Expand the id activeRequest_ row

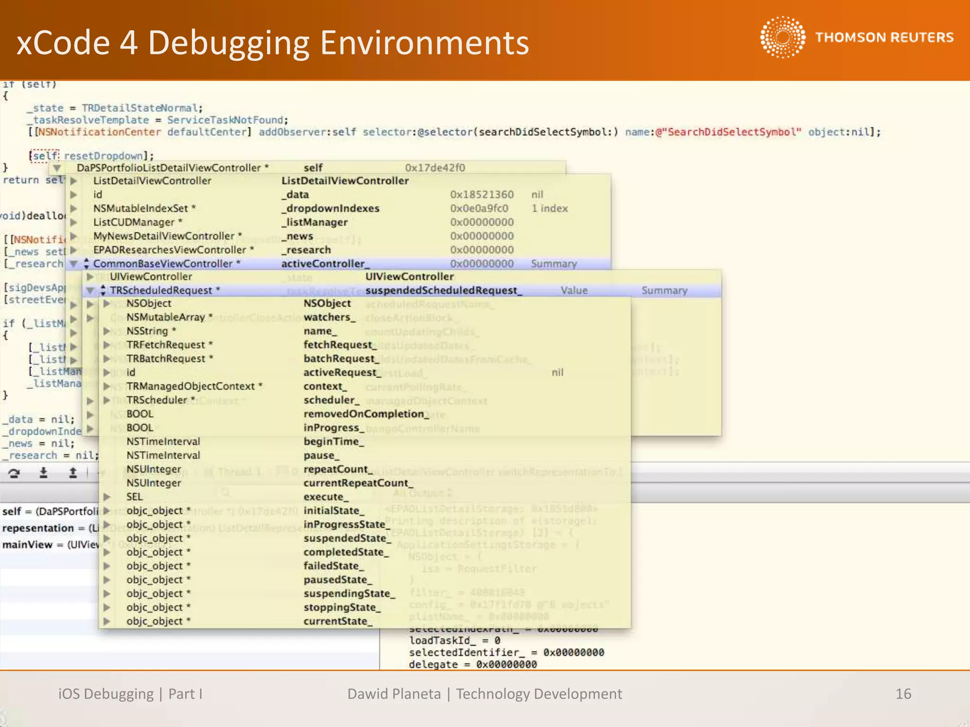(x=107, y=373)
